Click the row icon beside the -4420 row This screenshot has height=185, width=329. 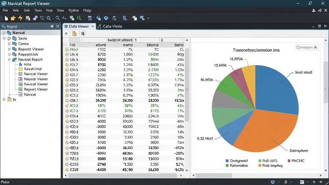[x=67, y=170]
